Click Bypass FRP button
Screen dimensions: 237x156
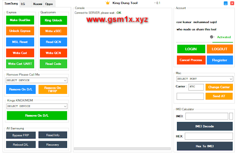tap(21, 135)
